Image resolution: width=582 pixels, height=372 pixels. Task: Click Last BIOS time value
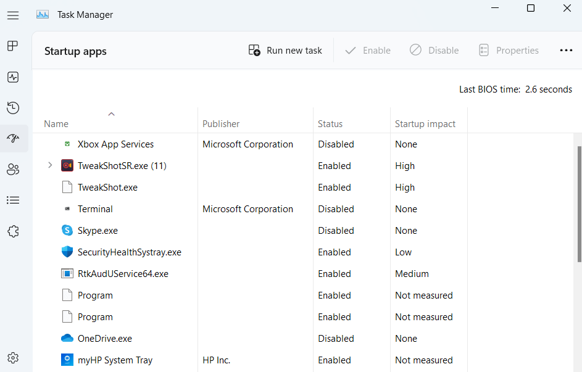tap(548, 89)
